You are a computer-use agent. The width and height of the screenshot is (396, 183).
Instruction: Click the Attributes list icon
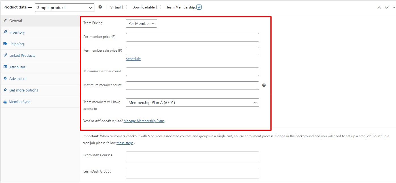pyautogui.click(x=5, y=67)
